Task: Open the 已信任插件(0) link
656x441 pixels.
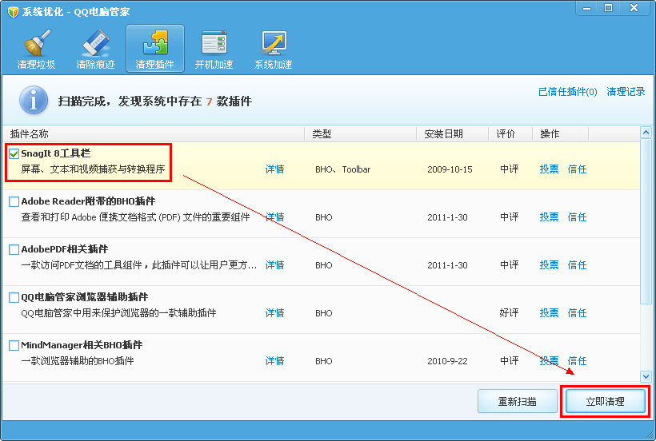Action: click(x=568, y=92)
